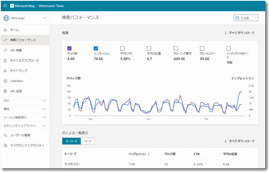Screen dimensions: 269x172
Task: Expand the SEO sidebar section
Action: [44, 101]
